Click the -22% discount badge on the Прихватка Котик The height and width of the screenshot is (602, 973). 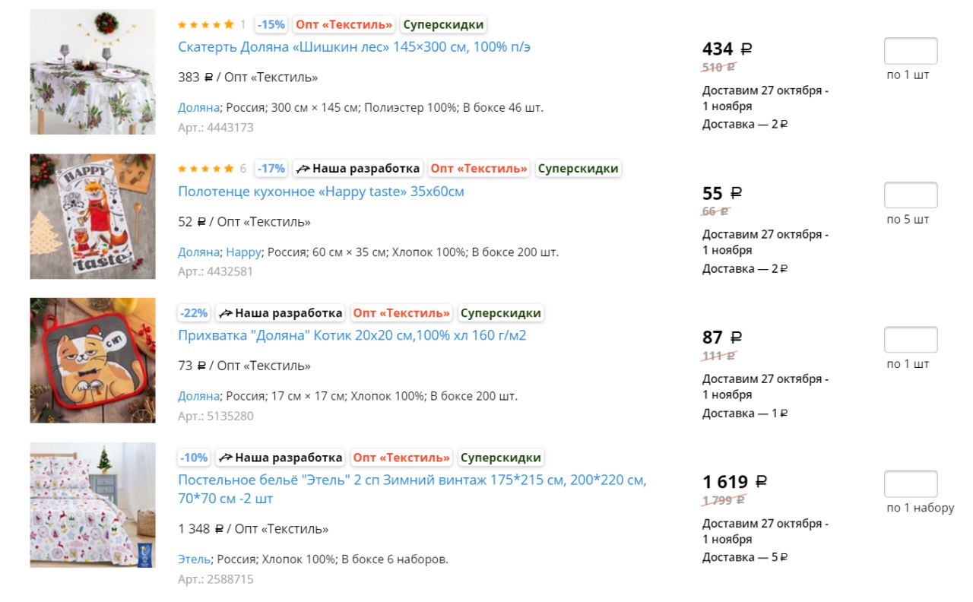tap(194, 313)
